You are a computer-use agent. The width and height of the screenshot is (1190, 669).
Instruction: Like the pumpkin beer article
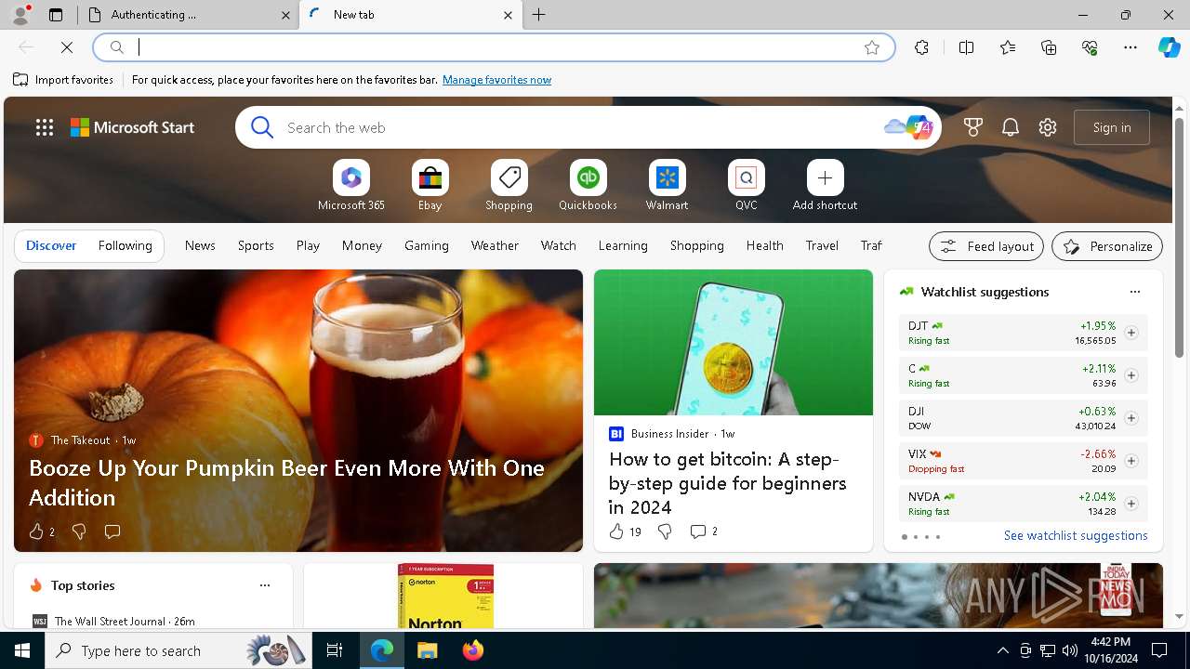pyautogui.click(x=41, y=531)
